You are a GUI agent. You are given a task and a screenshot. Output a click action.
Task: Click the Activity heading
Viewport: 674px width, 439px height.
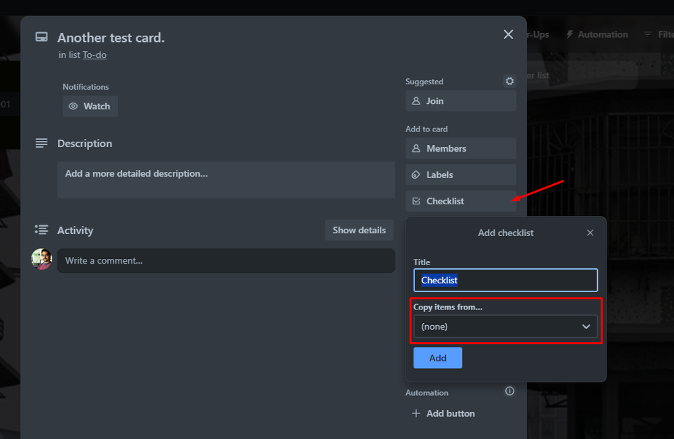(x=75, y=231)
